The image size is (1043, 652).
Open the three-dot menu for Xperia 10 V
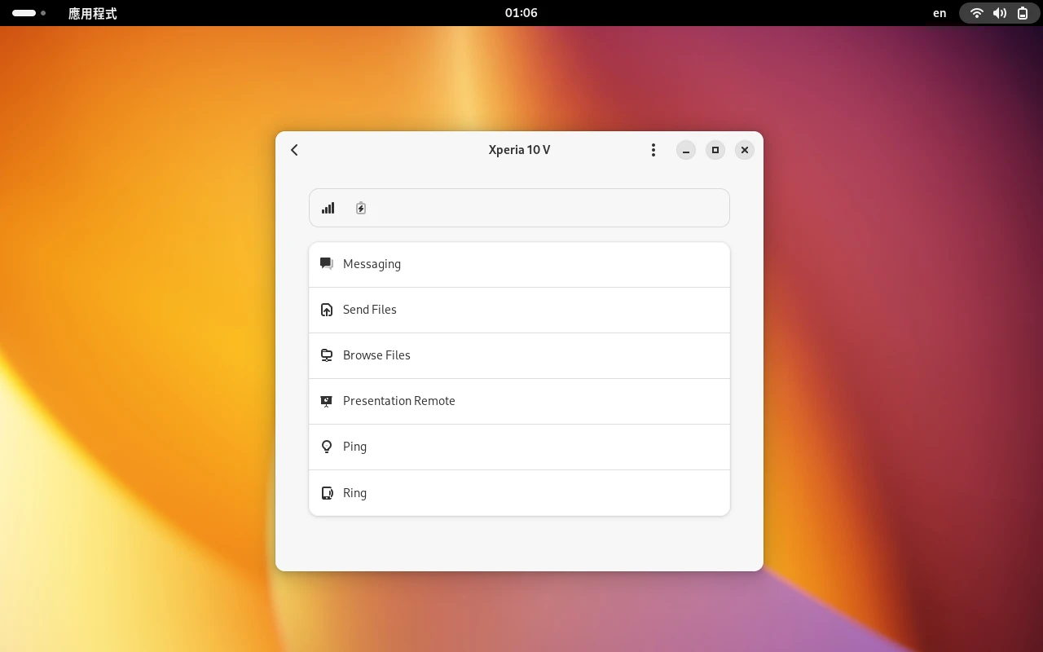click(x=653, y=150)
